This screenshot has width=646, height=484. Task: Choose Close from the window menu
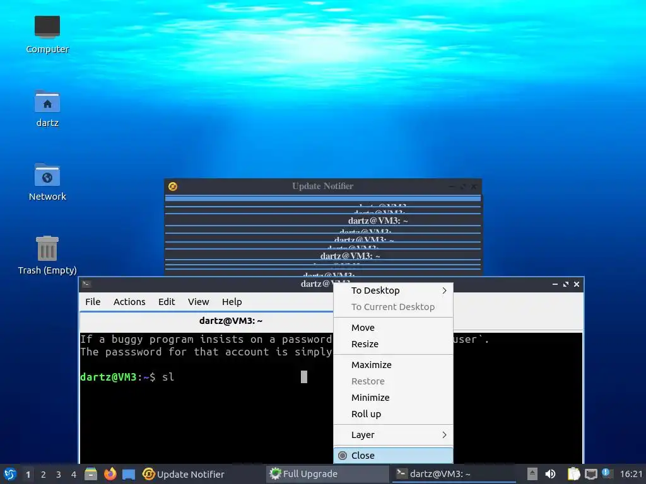[x=393, y=456]
